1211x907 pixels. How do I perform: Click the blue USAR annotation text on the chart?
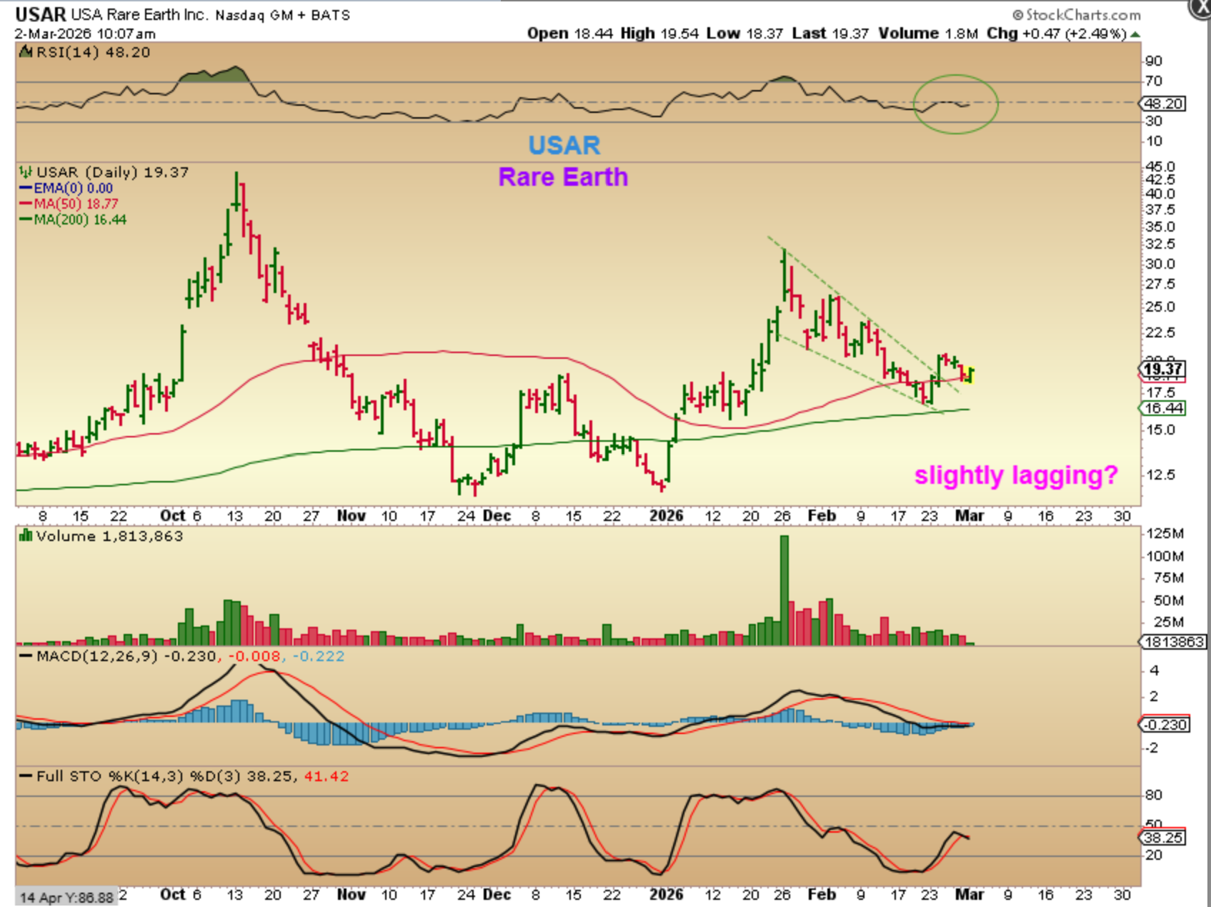pyautogui.click(x=564, y=146)
